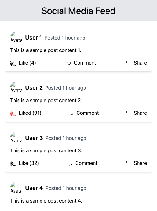This screenshot has height=211, width=157.
Task: Open User 1's avatar image
Action: coord(16,38)
